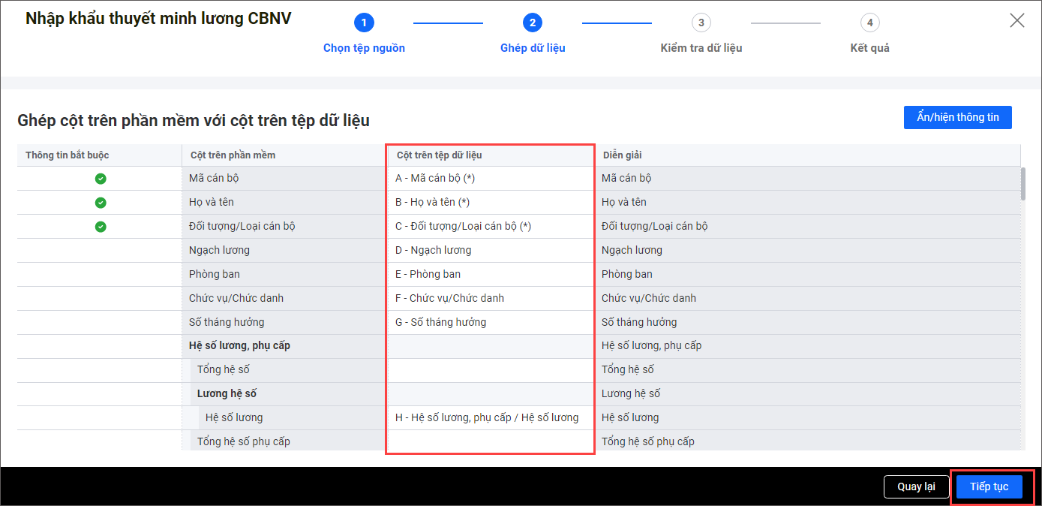Image resolution: width=1042 pixels, height=506 pixels.
Task: Open dropdown 'D - Ngạch lương' mapping
Action: click(490, 250)
